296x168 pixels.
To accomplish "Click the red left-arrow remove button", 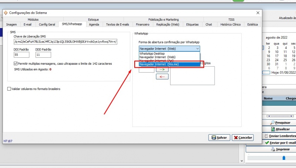I will tap(162, 77).
